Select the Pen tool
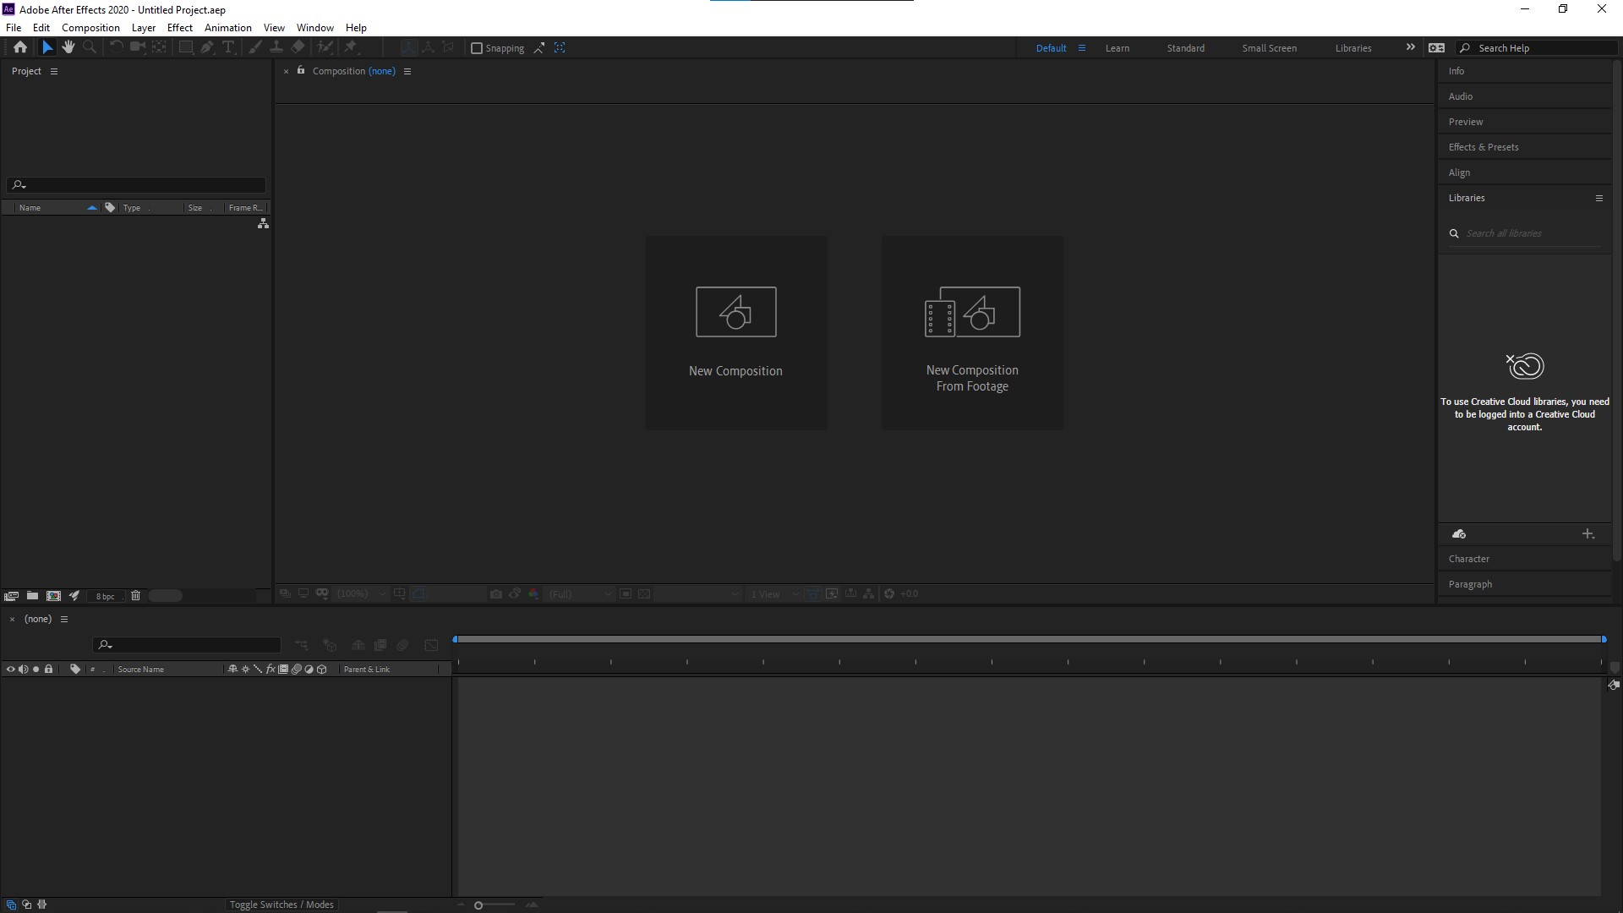The height and width of the screenshot is (913, 1623). tap(207, 47)
